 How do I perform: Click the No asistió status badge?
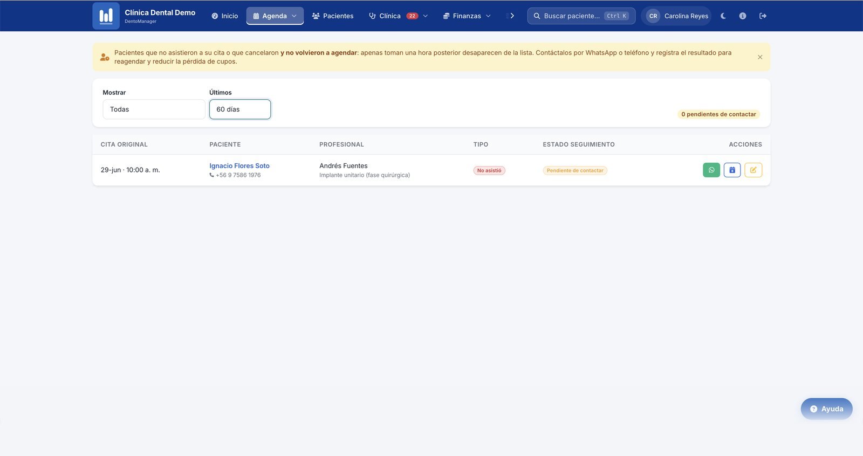pos(489,170)
